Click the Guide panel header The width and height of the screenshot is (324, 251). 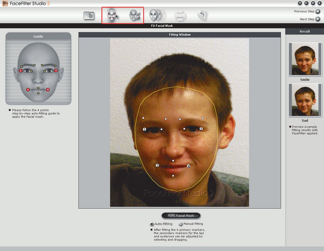coord(38,36)
